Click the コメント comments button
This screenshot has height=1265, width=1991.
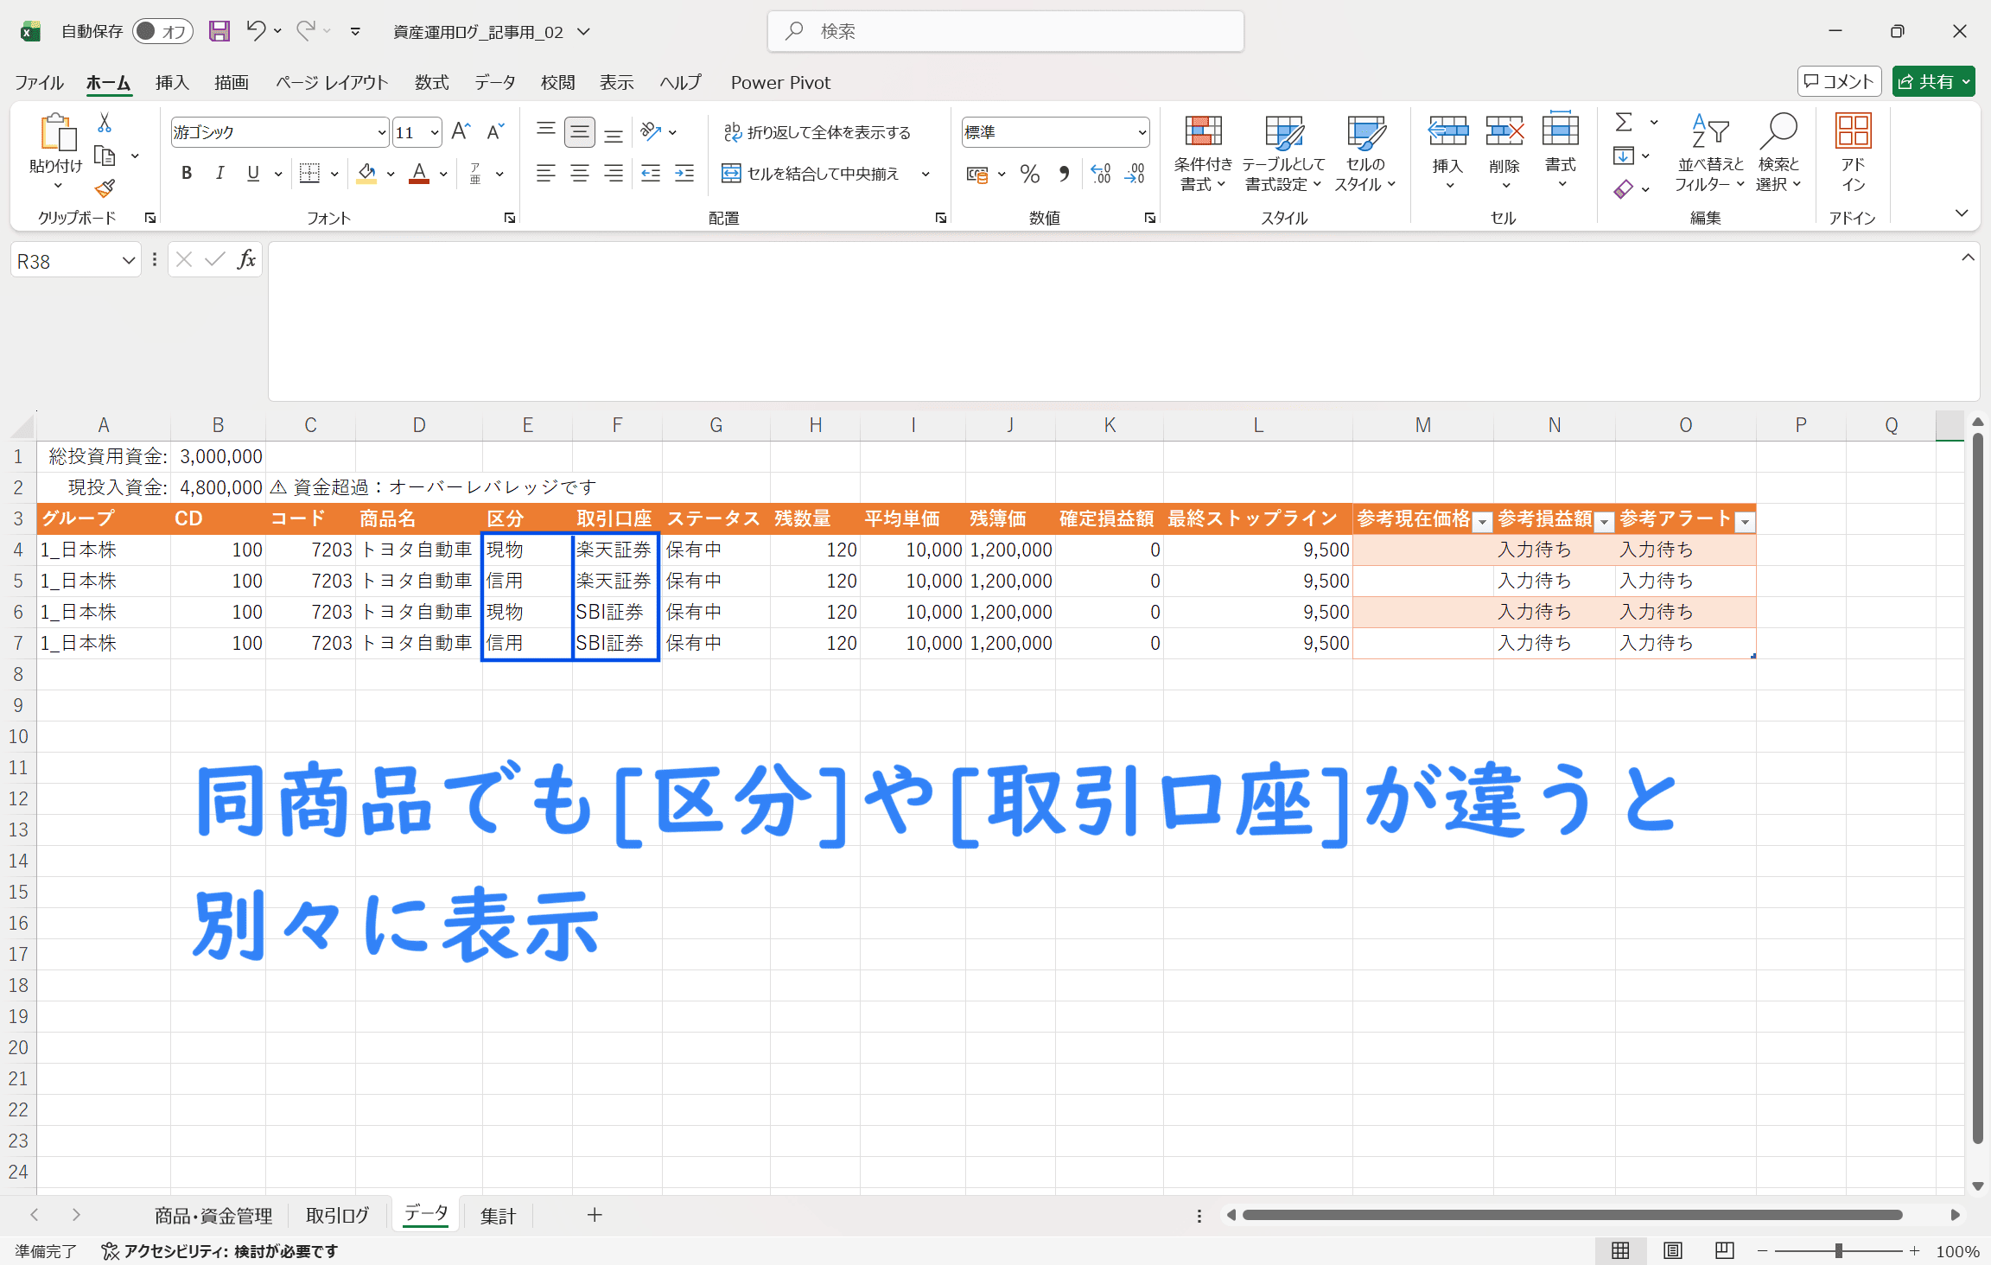click(1839, 81)
